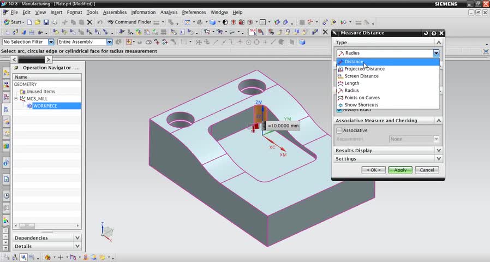Expand the Settings section

tap(438, 159)
